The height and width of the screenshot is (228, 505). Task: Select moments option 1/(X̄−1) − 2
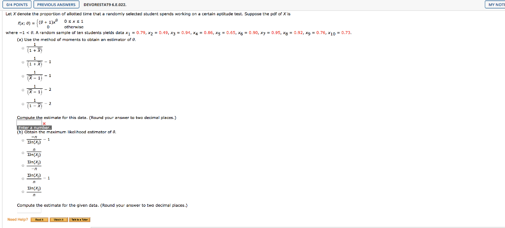23,90
